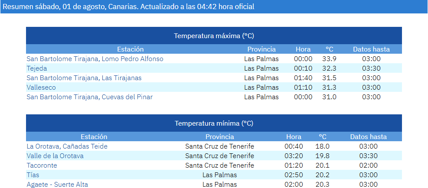This screenshot has width=428, height=188.
Task: Click the Provincia header in the maximum temperature table
Action: click(261, 49)
